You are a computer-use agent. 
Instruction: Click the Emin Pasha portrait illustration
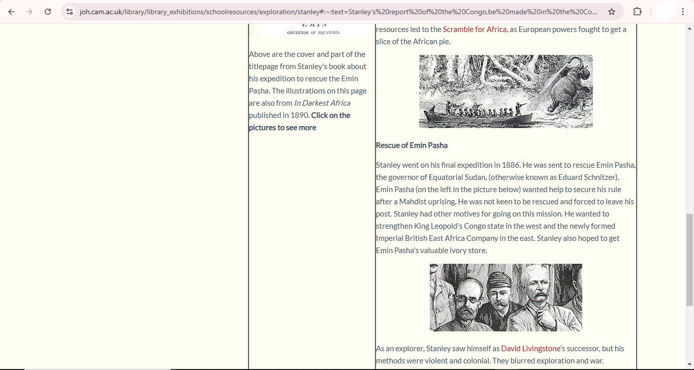(506, 297)
